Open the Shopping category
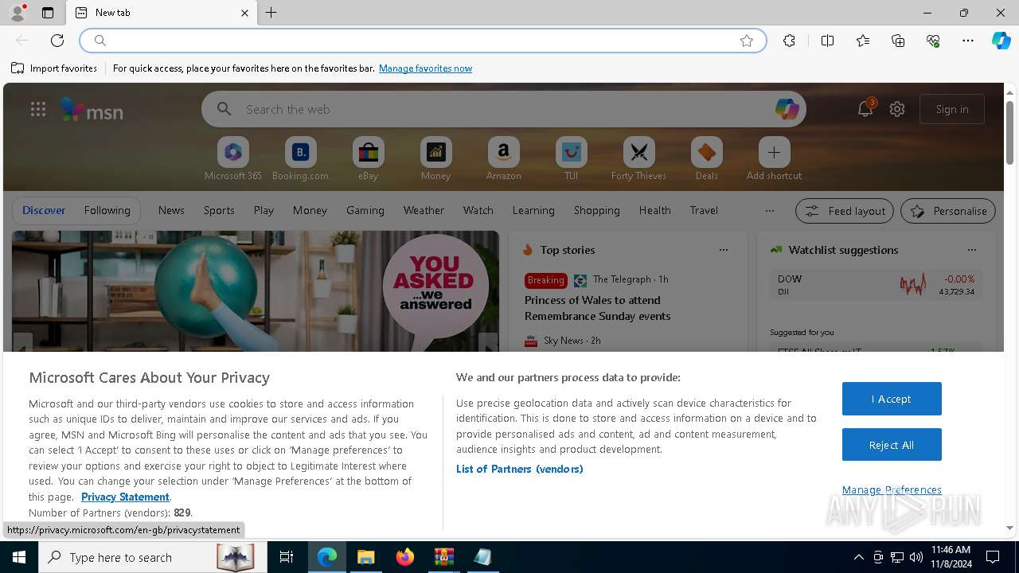Screen dimensions: 1019x573 pos(596,210)
